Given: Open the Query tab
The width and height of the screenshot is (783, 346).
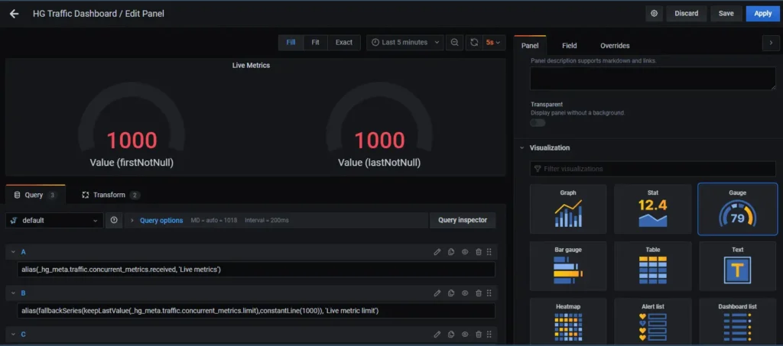Looking at the screenshot, I should (35, 195).
